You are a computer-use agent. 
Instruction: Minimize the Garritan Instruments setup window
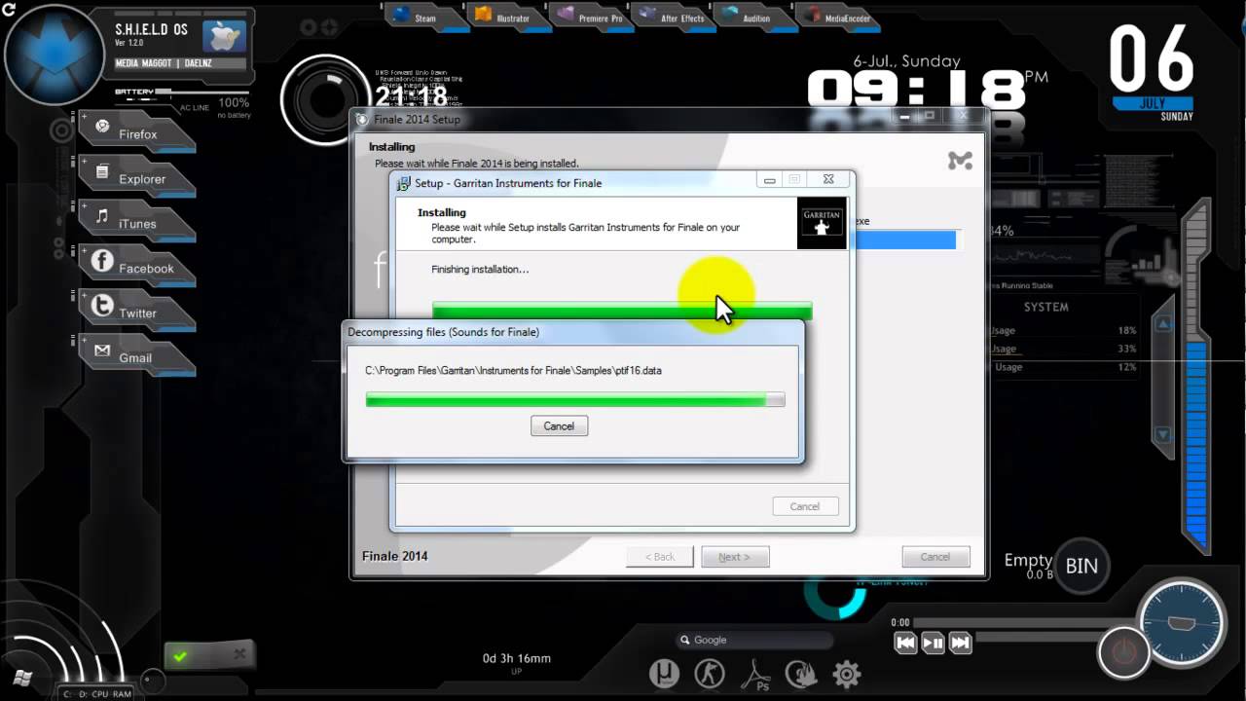(769, 180)
